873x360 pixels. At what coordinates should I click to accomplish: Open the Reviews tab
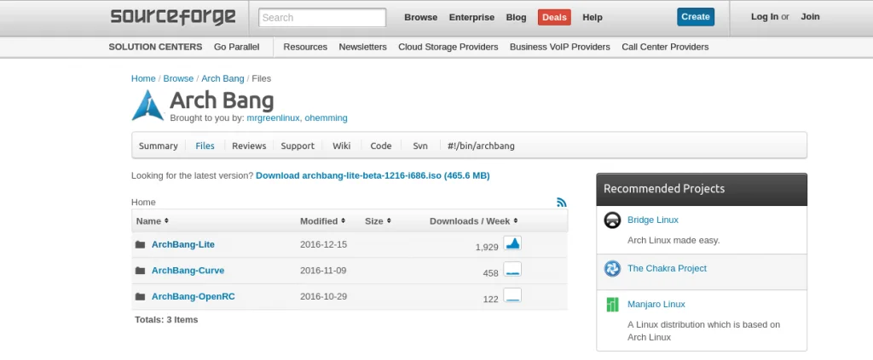click(x=249, y=146)
